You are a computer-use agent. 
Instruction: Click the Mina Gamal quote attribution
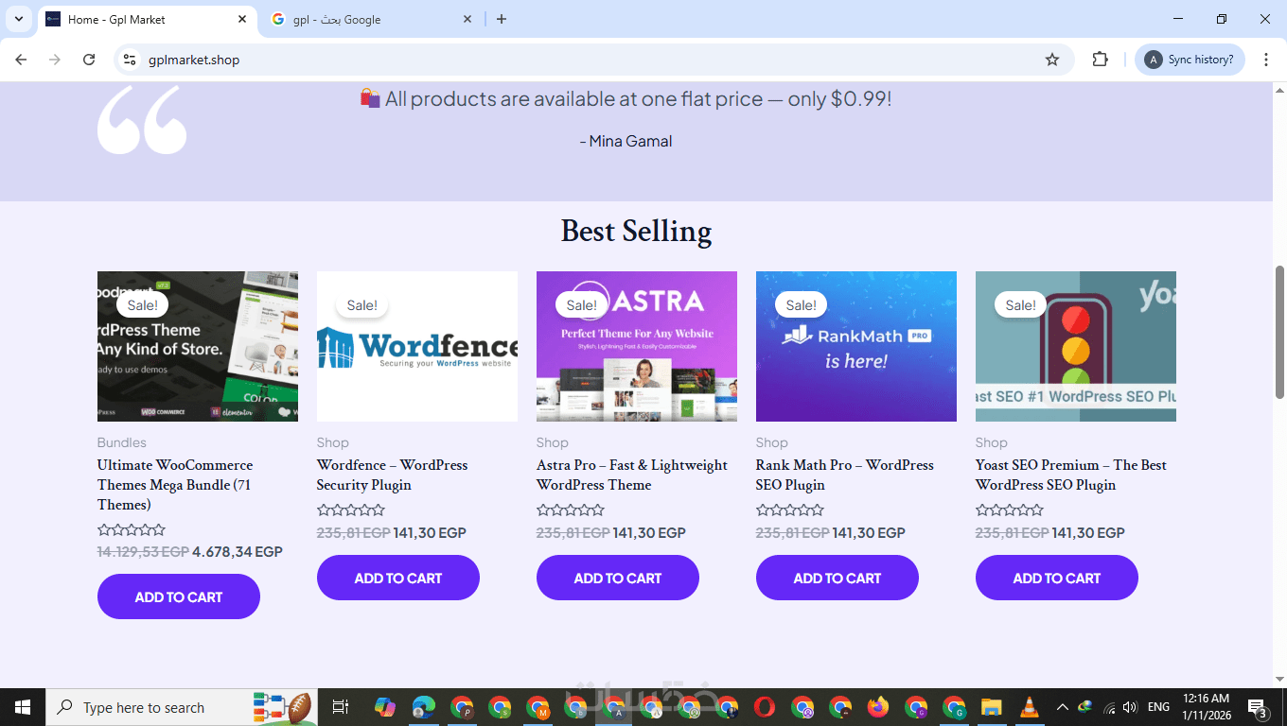coord(626,141)
